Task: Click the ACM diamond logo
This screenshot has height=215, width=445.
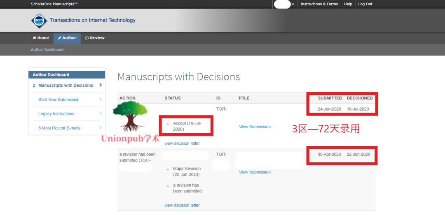Action: [39, 21]
